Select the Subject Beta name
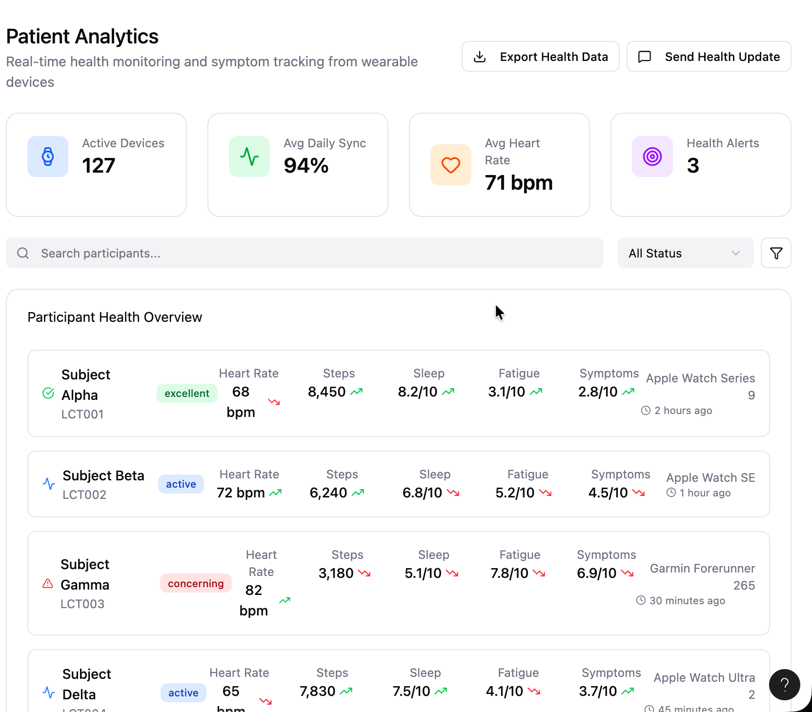Screen dimensions: 812x712 point(103,475)
